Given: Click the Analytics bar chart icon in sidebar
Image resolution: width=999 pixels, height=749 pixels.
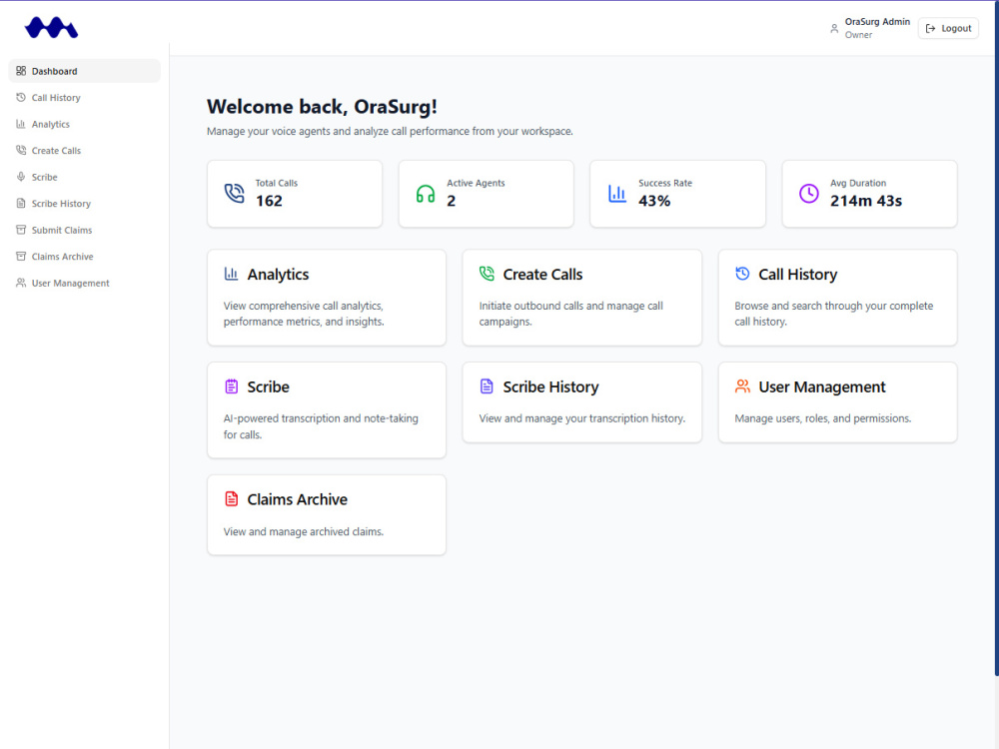Looking at the screenshot, I should point(21,124).
